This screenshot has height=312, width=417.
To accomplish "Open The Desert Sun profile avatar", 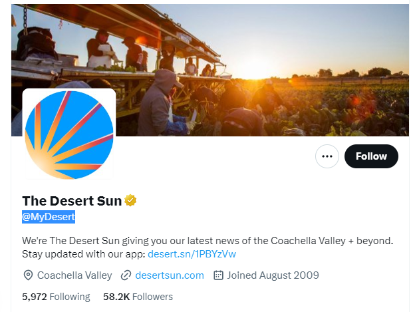I will point(69,135).
